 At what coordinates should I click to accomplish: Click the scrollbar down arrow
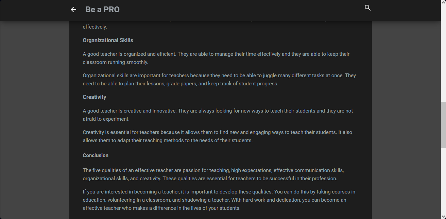(444, 216)
